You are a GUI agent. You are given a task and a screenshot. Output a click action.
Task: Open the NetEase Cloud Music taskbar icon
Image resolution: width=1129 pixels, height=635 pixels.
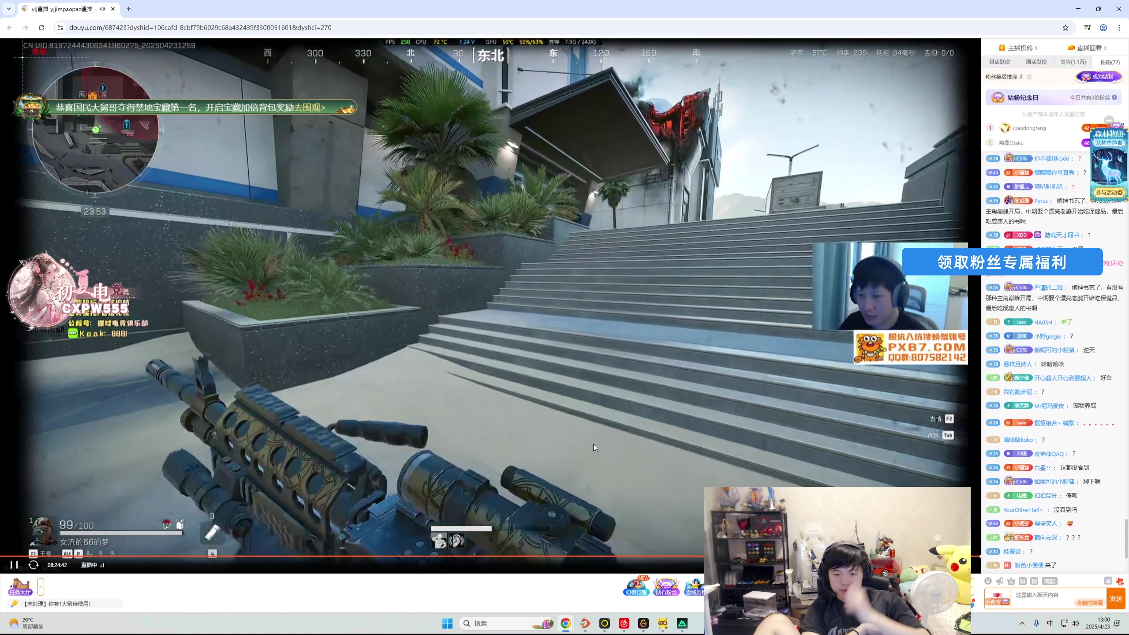point(624,623)
